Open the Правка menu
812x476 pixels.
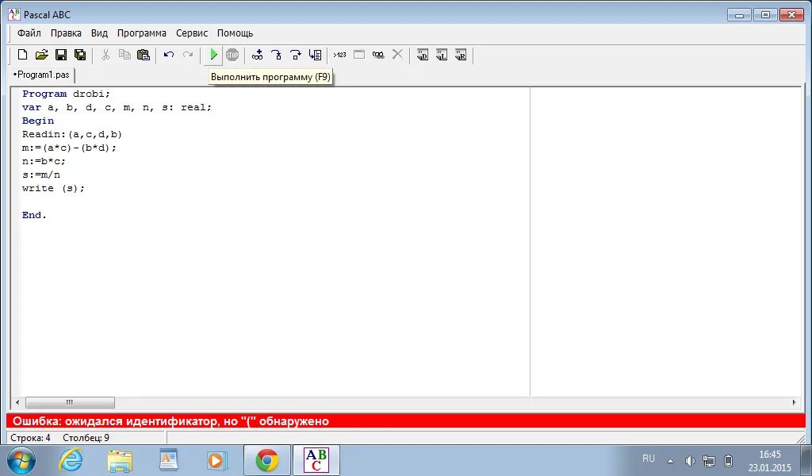[66, 33]
